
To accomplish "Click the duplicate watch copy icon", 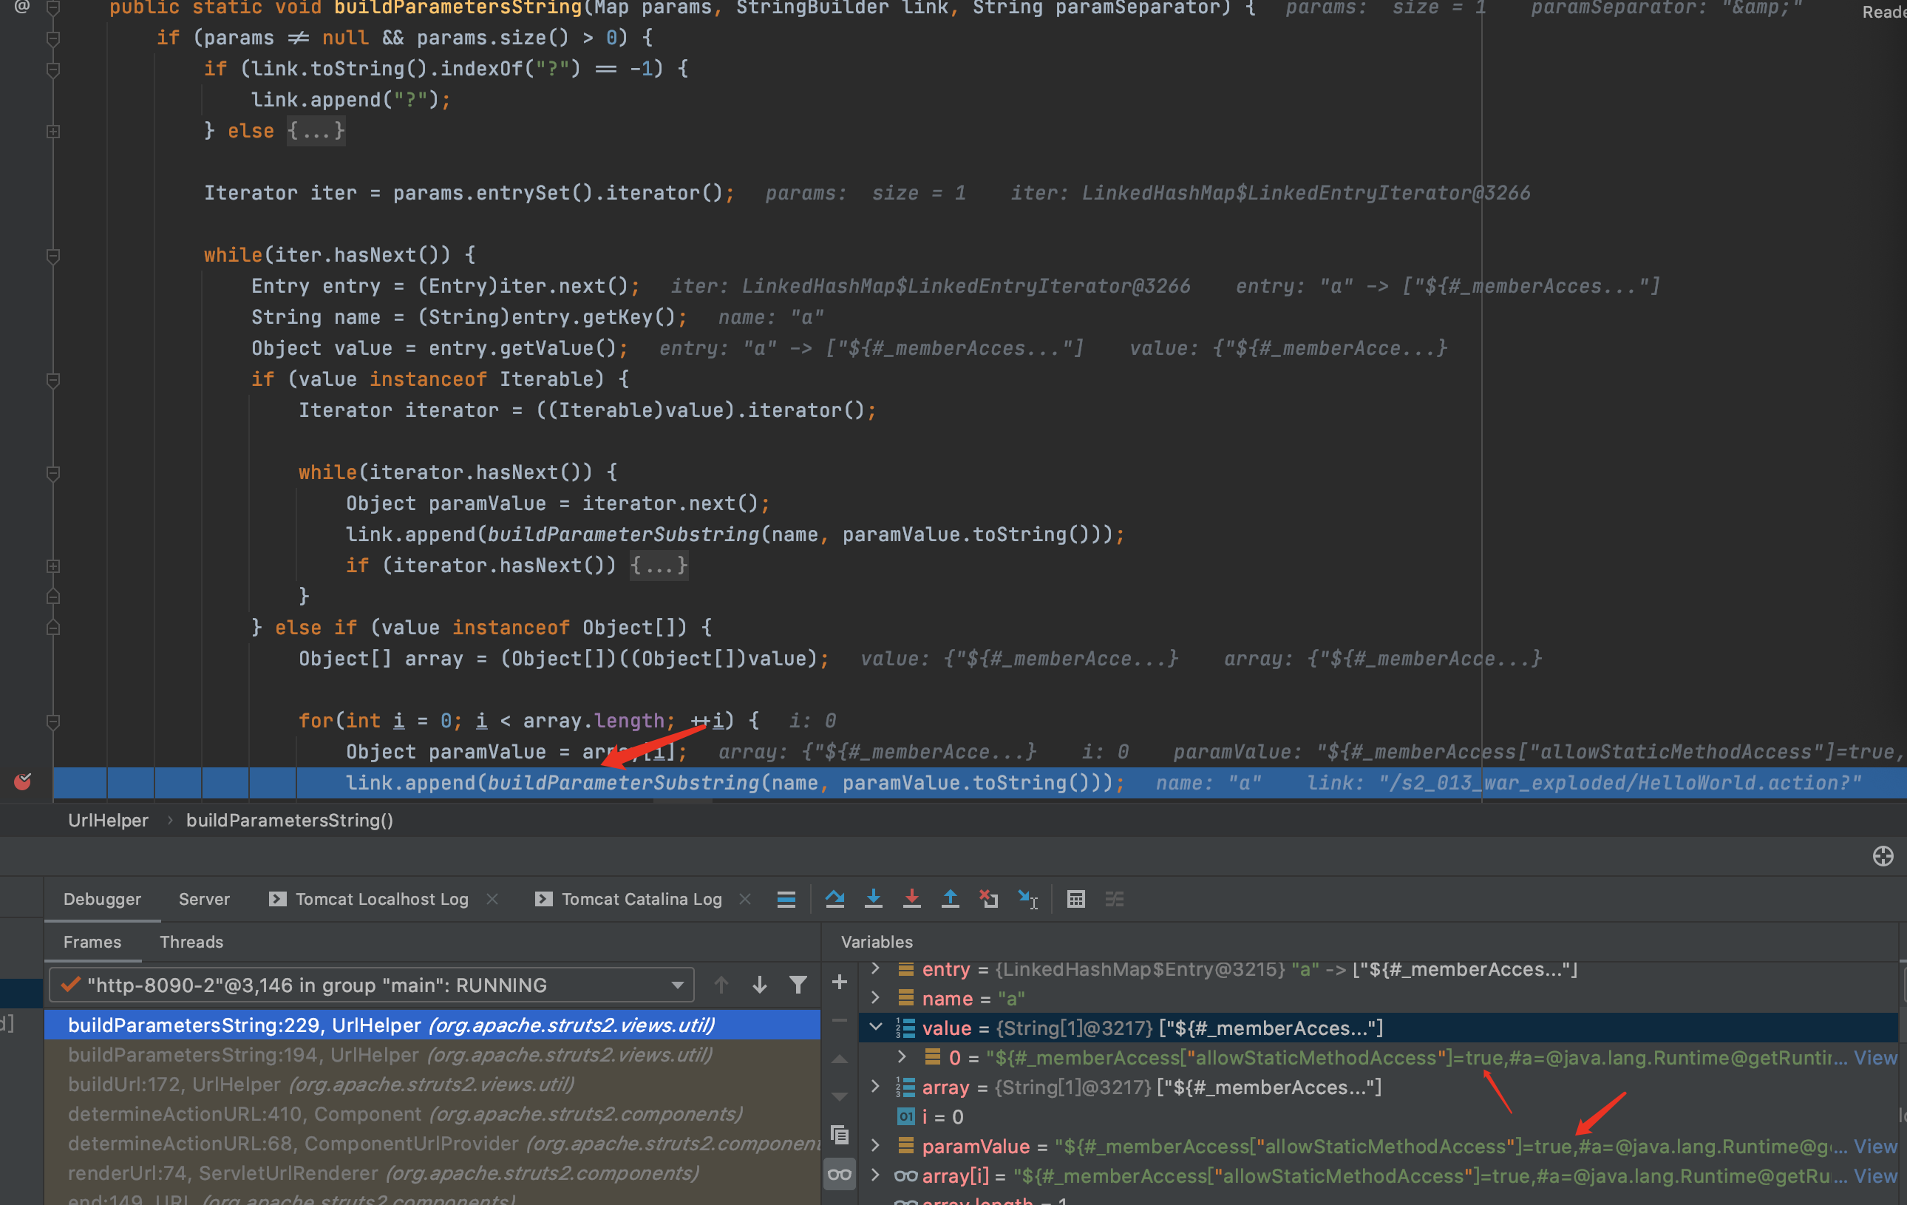I will 840,1134.
